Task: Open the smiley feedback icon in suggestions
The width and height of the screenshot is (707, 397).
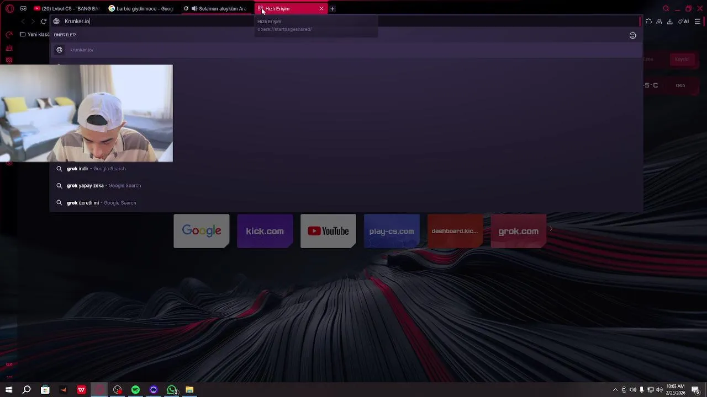Action: coord(632,35)
